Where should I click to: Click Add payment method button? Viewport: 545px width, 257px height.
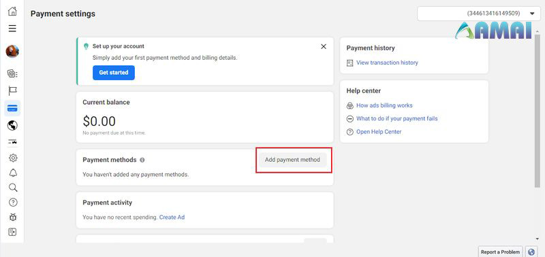tap(293, 160)
